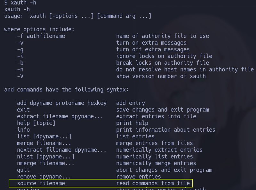Click the usage line showing xauth syntax

pos(77,16)
